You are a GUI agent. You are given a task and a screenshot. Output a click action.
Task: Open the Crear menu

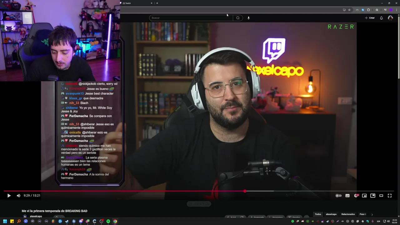[370, 18]
